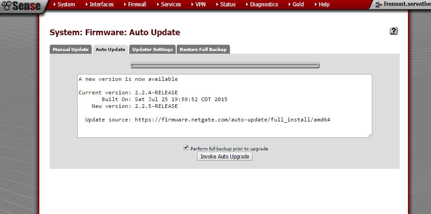Open the help question mark icon
The image size is (431, 214).
[394, 31]
